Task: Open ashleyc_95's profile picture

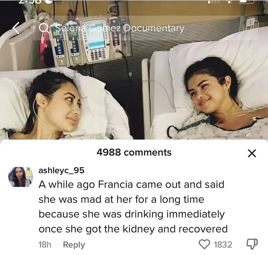Action: point(21,177)
